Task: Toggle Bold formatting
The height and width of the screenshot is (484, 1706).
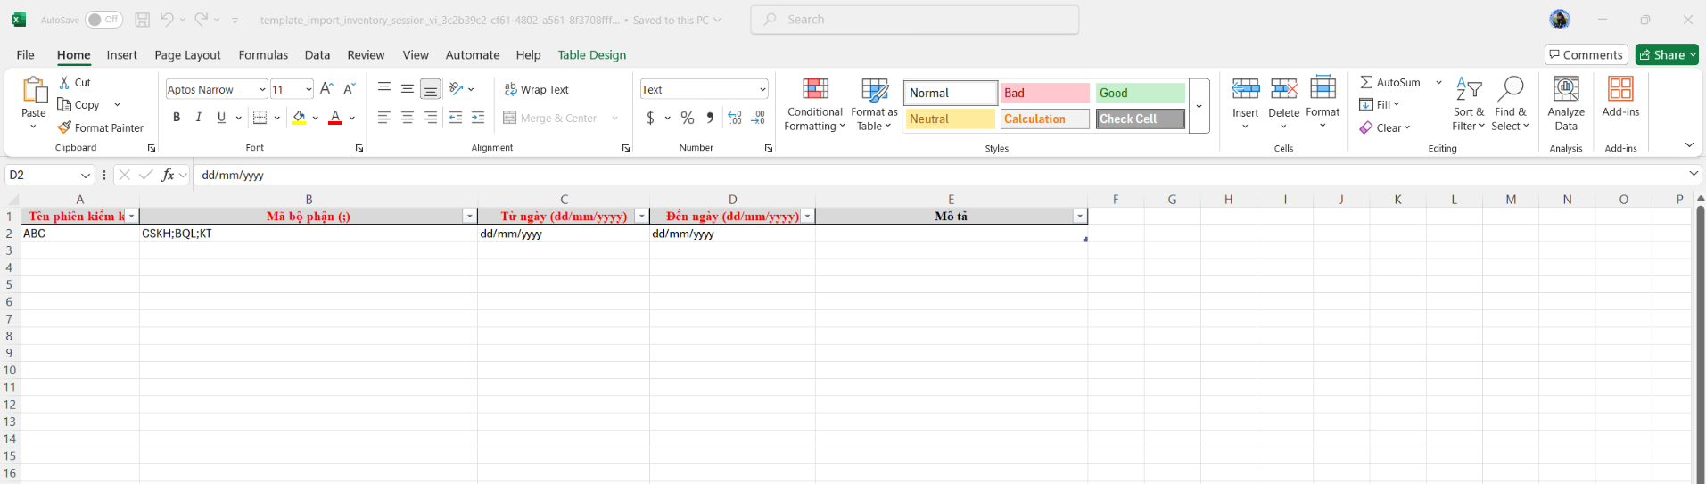Action: [177, 118]
